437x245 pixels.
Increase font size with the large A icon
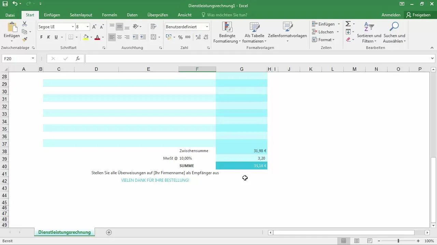point(95,27)
